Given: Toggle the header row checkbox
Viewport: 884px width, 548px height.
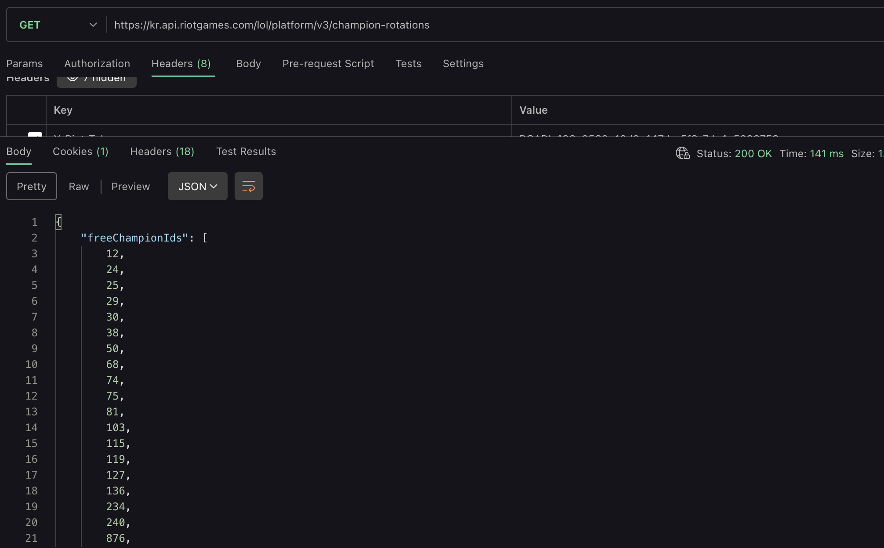Looking at the screenshot, I should click(35, 134).
